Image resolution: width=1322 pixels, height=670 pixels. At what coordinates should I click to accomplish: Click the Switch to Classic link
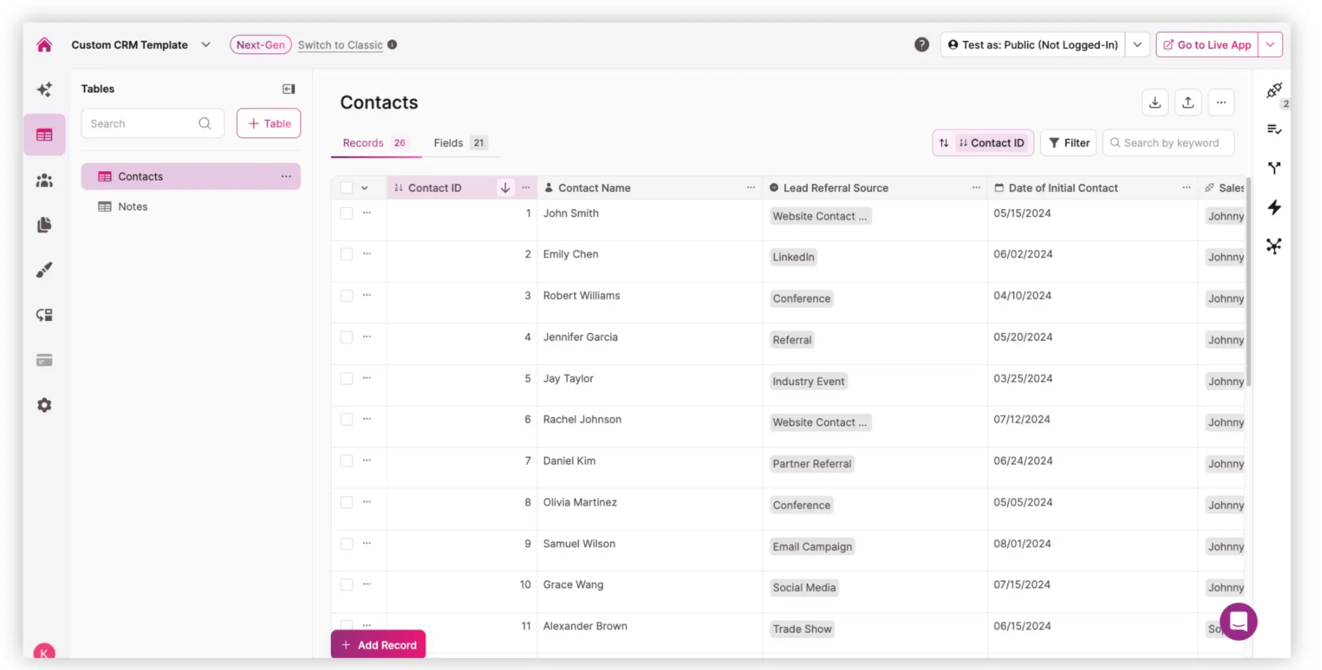(x=340, y=45)
